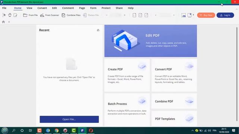
Task: Click the Buy Now button
Action: tap(206, 15)
